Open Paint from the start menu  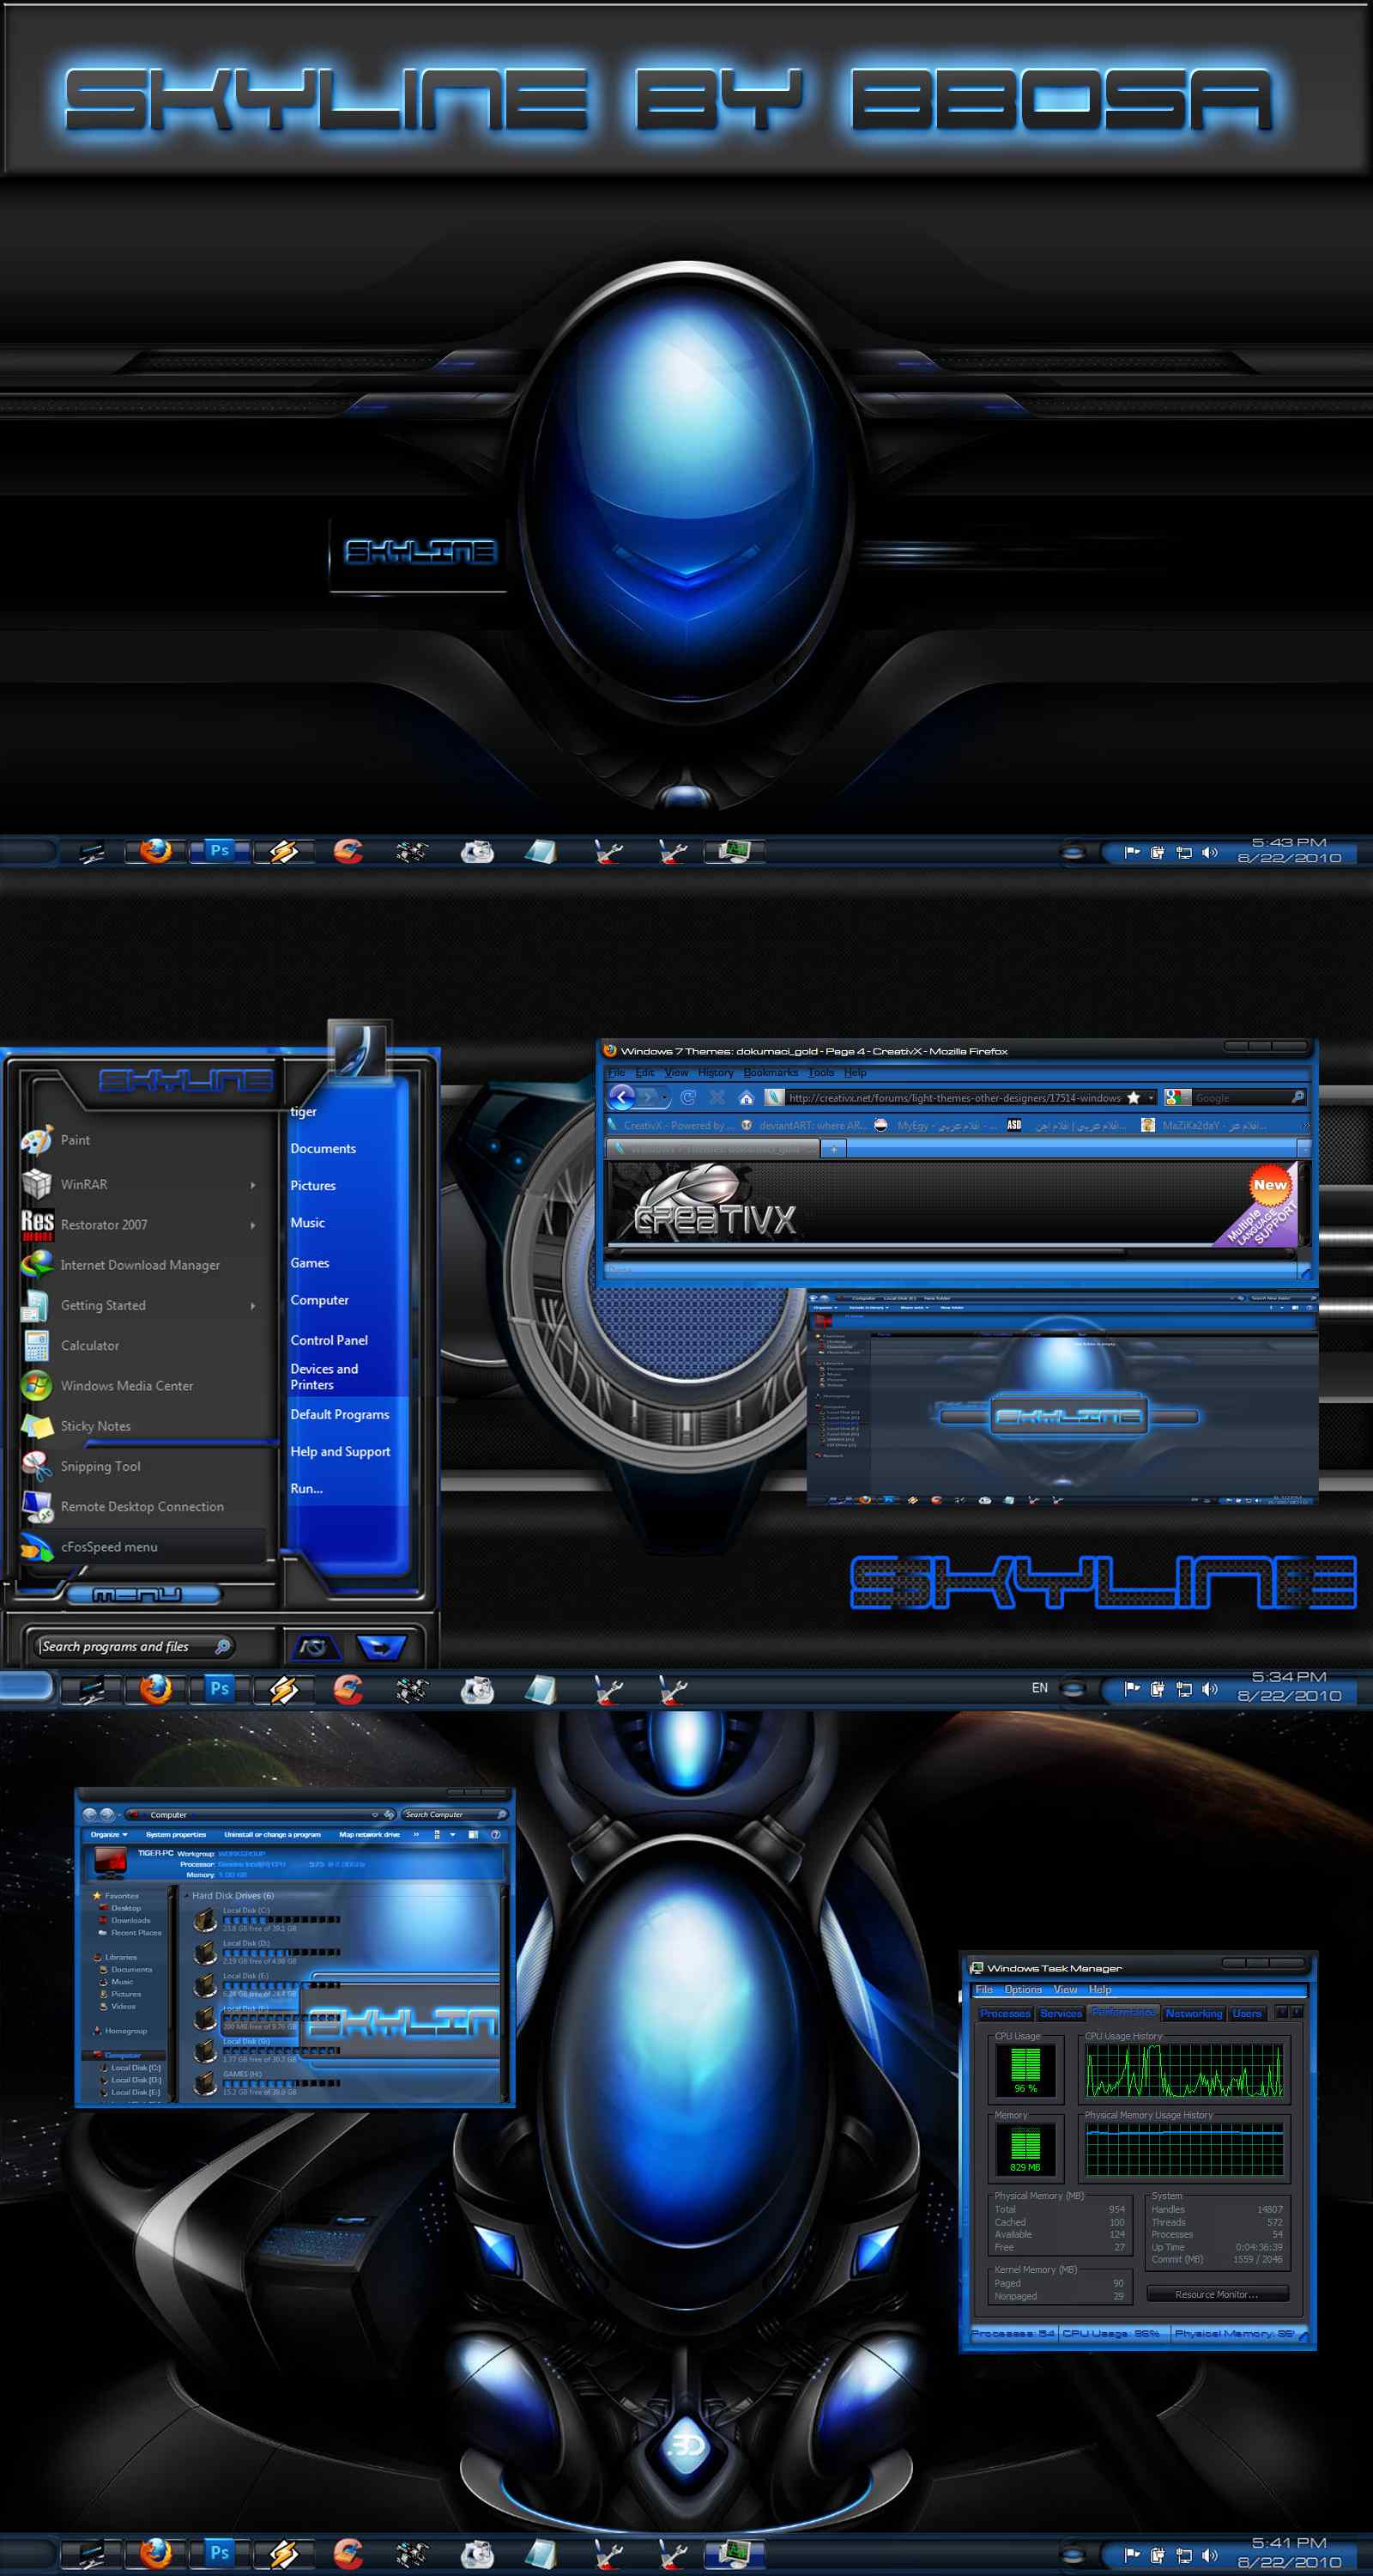click(x=145, y=1140)
